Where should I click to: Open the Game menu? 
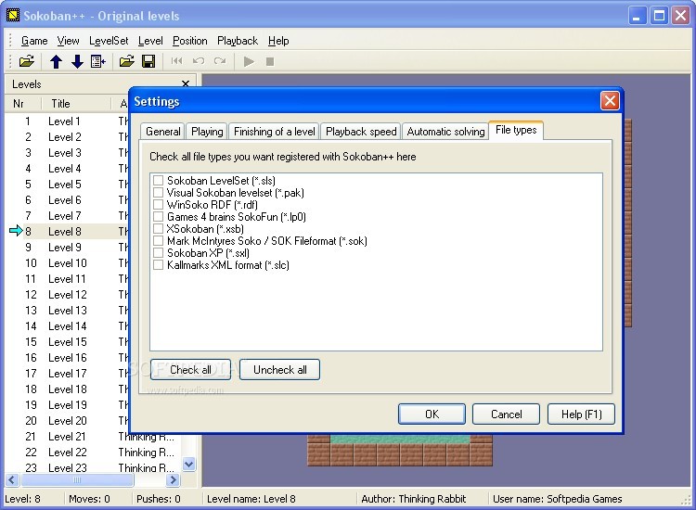pos(34,41)
